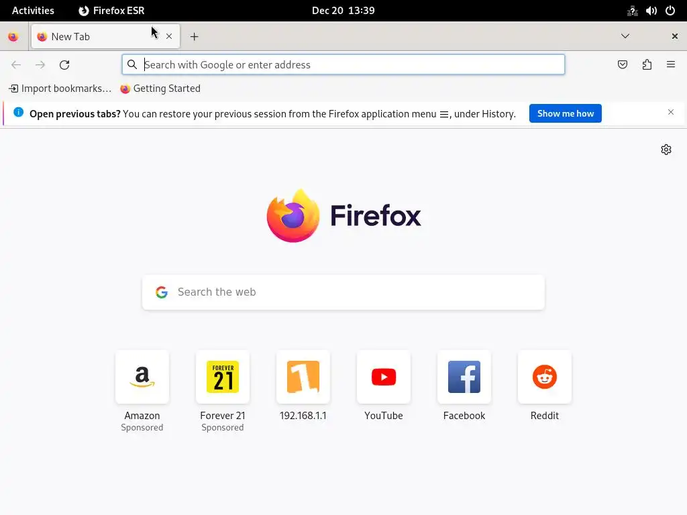Focus the address bar search field
This screenshot has width=687, height=515.
click(343, 65)
